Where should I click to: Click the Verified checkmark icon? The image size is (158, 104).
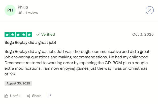point(38,35)
